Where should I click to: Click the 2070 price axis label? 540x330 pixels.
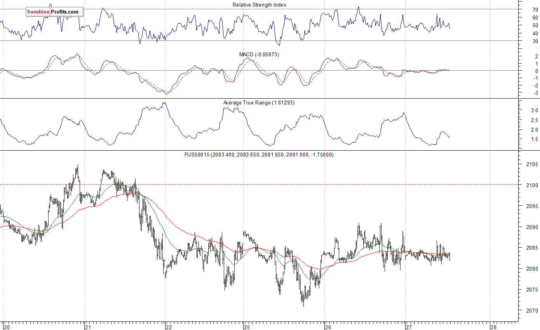coord(532,311)
